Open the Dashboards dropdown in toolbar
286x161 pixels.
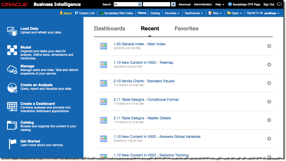194,13
